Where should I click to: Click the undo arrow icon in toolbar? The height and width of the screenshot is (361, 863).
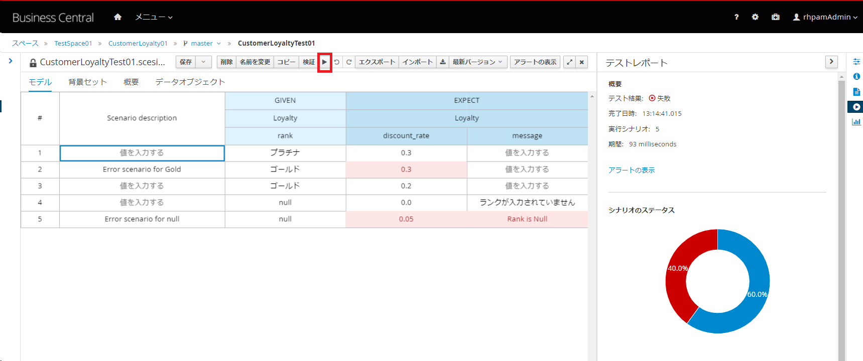337,62
